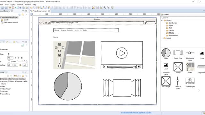
Task: Click the mockup browser refresh icon
Action: (46, 23)
